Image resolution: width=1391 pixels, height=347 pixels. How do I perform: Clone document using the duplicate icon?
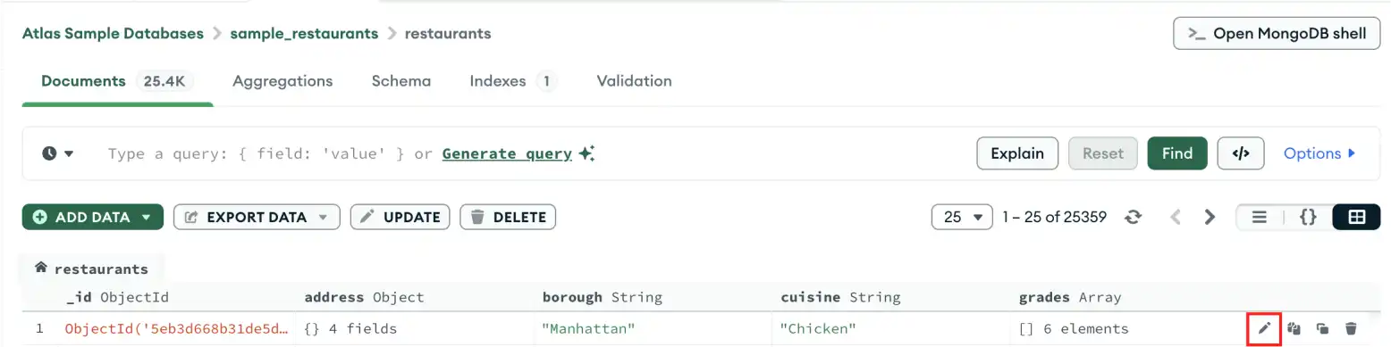pyautogui.click(x=1322, y=329)
